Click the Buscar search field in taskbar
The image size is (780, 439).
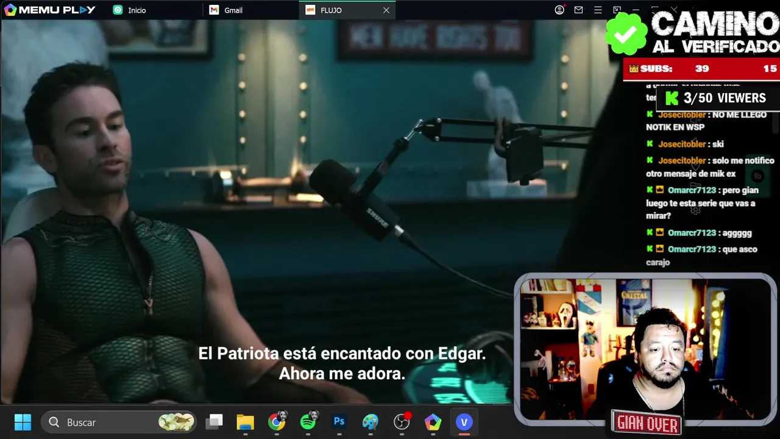point(119,422)
